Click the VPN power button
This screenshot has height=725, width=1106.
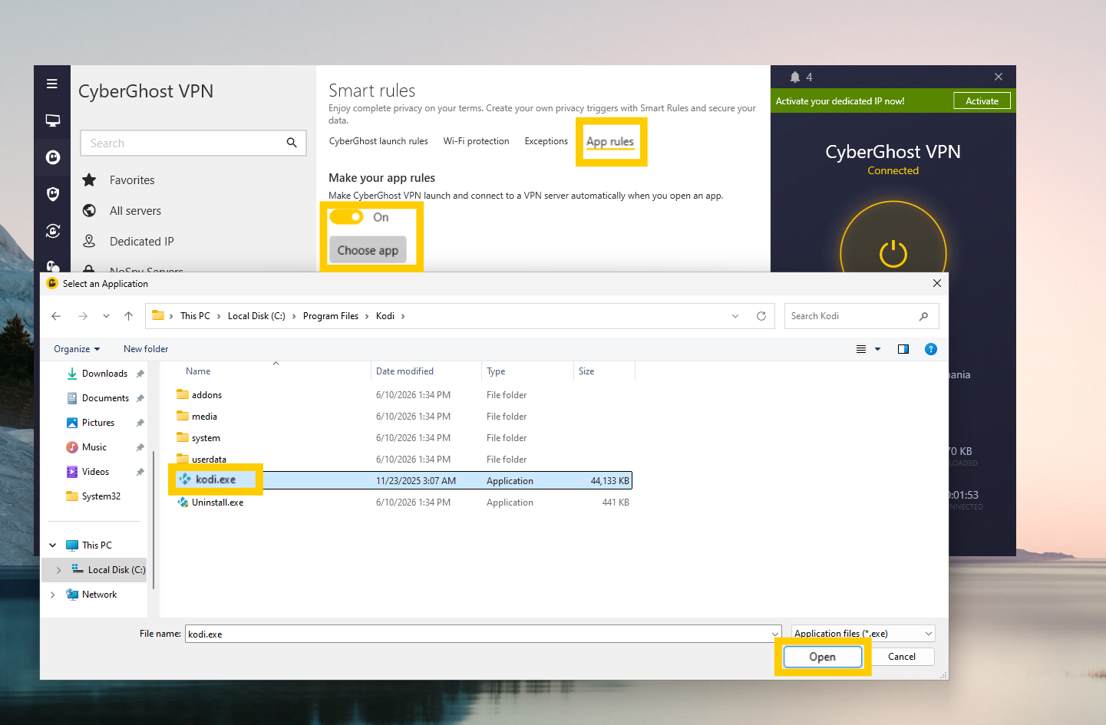point(893,253)
